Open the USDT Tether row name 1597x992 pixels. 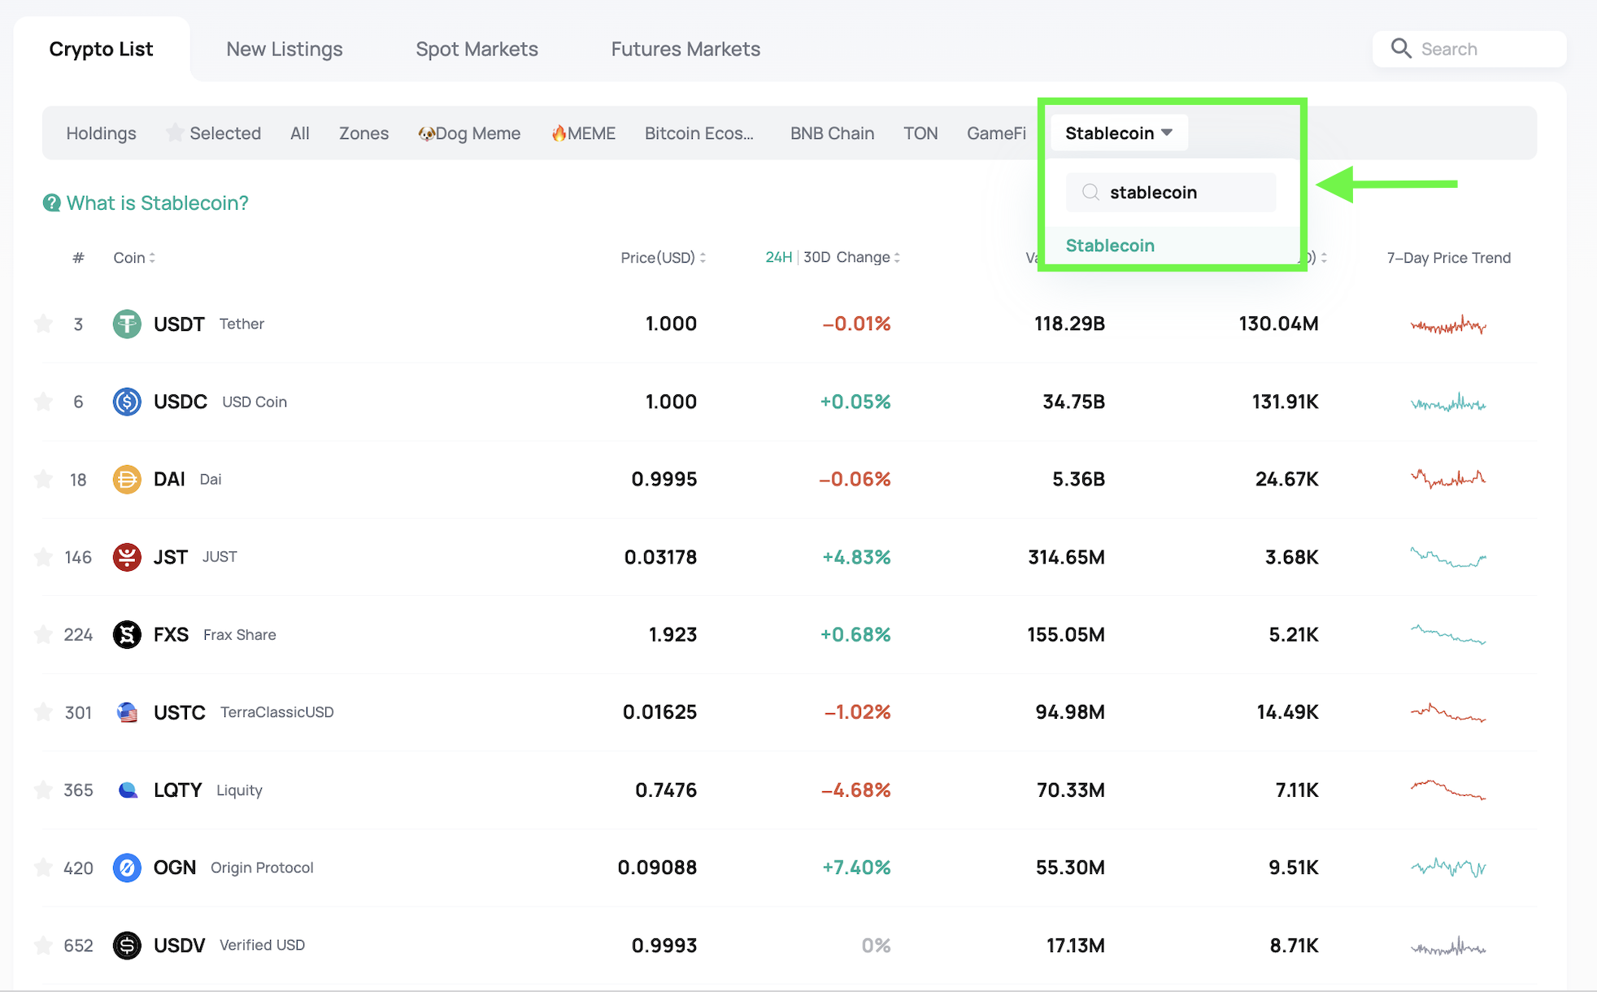(209, 324)
